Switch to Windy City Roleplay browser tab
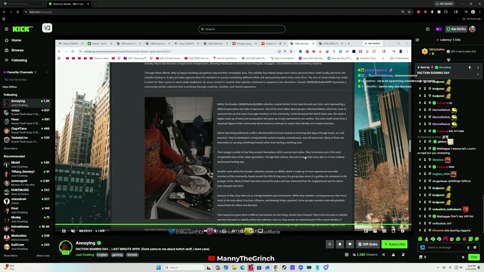 click(23, 4)
